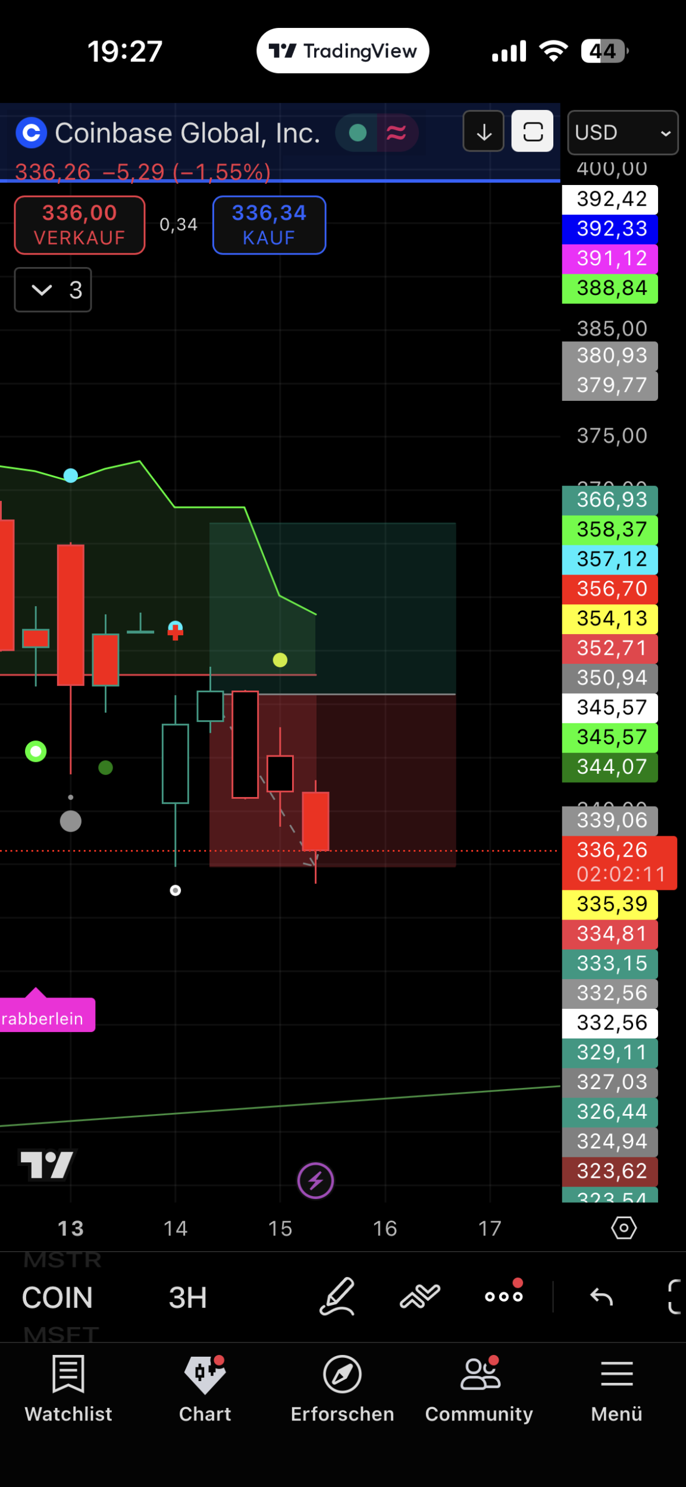Select the magenta 391,12 price label
The width and height of the screenshot is (686, 1487).
pyautogui.click(x=610, y=258)
